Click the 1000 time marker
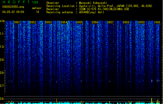 click(x=157, y=22)
